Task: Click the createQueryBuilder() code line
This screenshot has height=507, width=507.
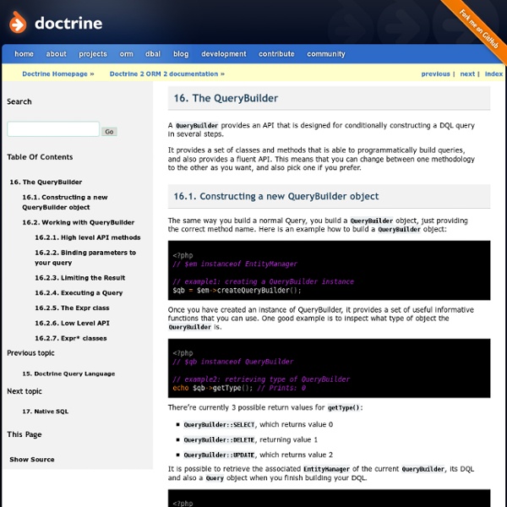Action: pos(237,291)
